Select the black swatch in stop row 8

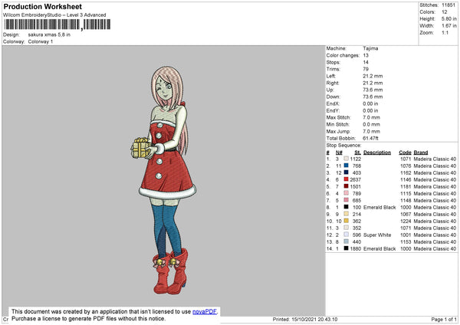[347, 207]
